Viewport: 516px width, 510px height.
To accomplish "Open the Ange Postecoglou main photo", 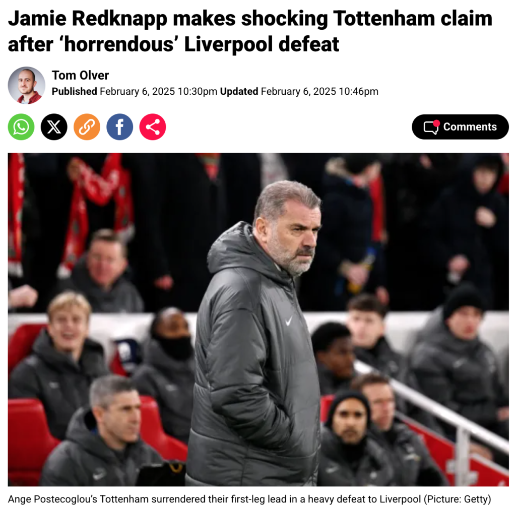I will (259, 320).
